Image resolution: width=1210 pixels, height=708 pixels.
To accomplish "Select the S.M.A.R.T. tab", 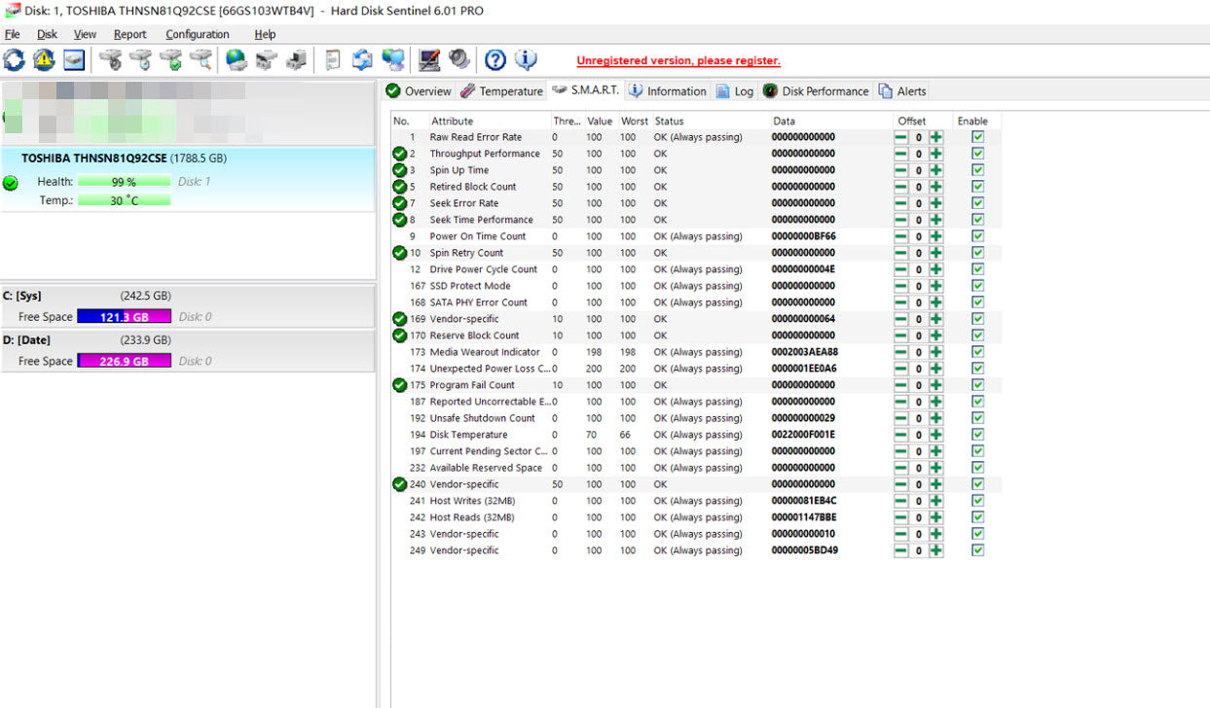I will coord(585,89).
